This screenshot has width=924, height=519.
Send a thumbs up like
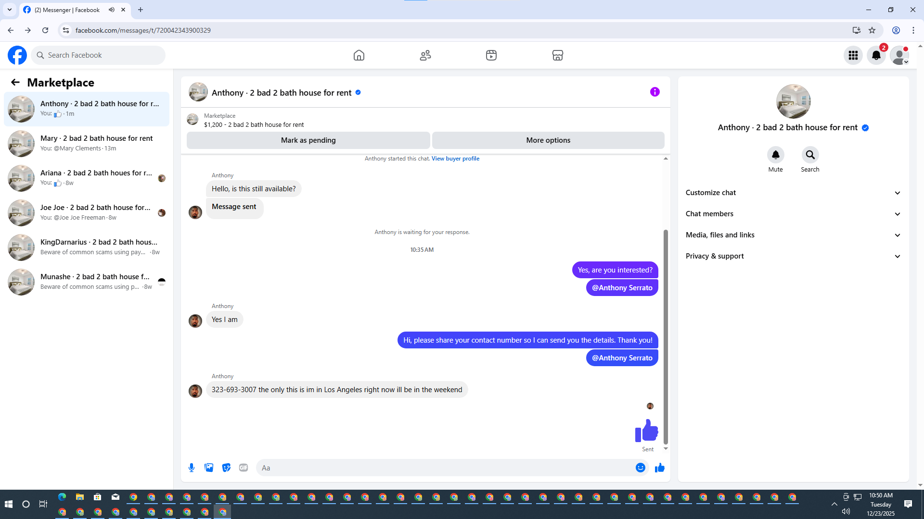coord(659,468)
